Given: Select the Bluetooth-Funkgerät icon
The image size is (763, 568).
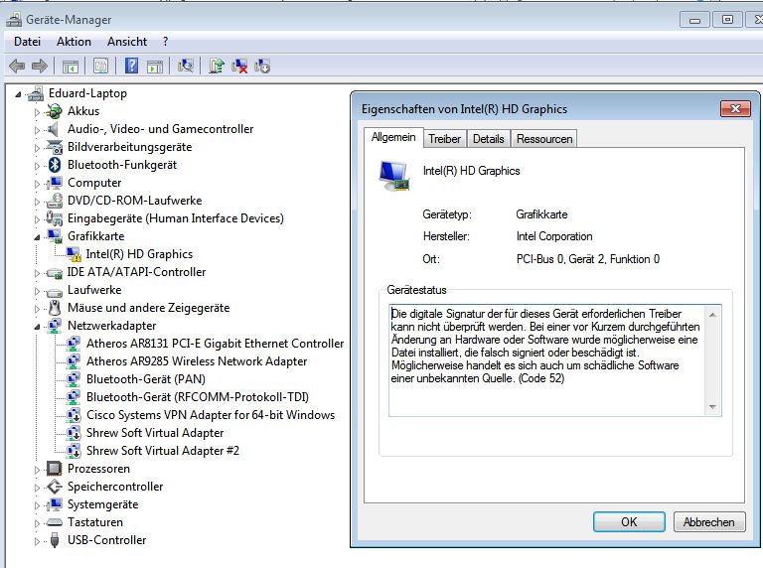Looking at the screenshot, I should point(55,165).
